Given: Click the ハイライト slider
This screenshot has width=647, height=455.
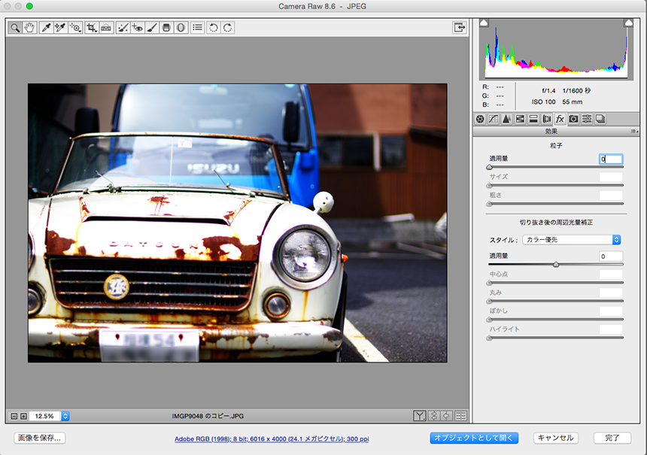Looking at the screenshot, I should (x=556, y=338).
